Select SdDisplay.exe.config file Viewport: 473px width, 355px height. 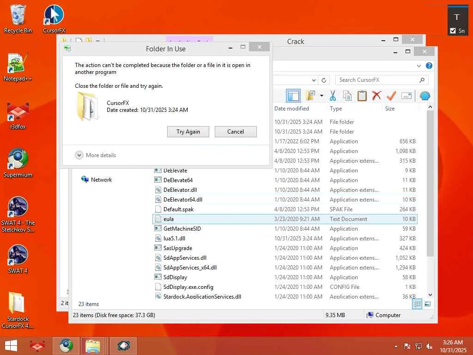pos(285,287)
